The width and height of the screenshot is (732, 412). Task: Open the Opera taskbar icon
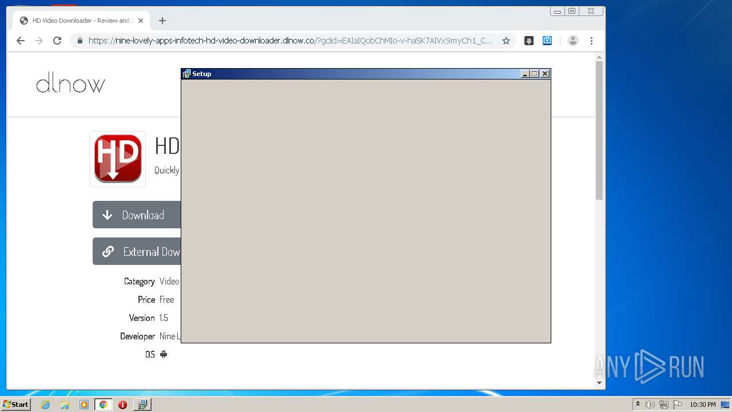click(122, 405)
